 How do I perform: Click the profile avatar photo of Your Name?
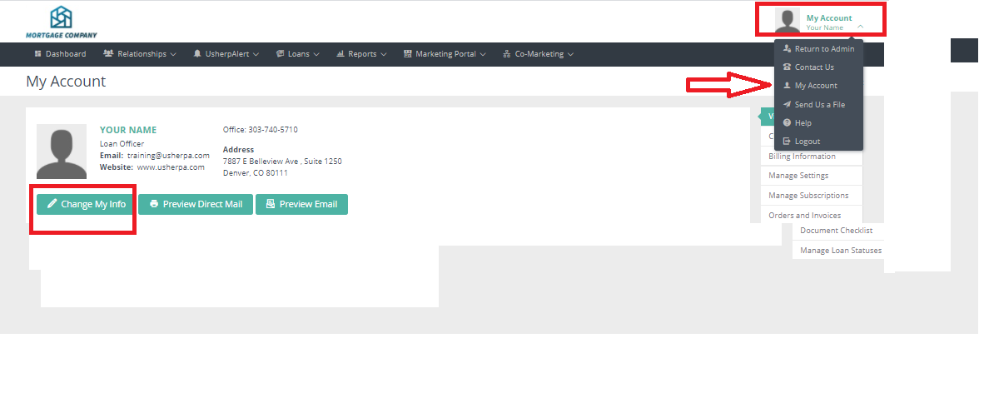click(x=62, y=152)
